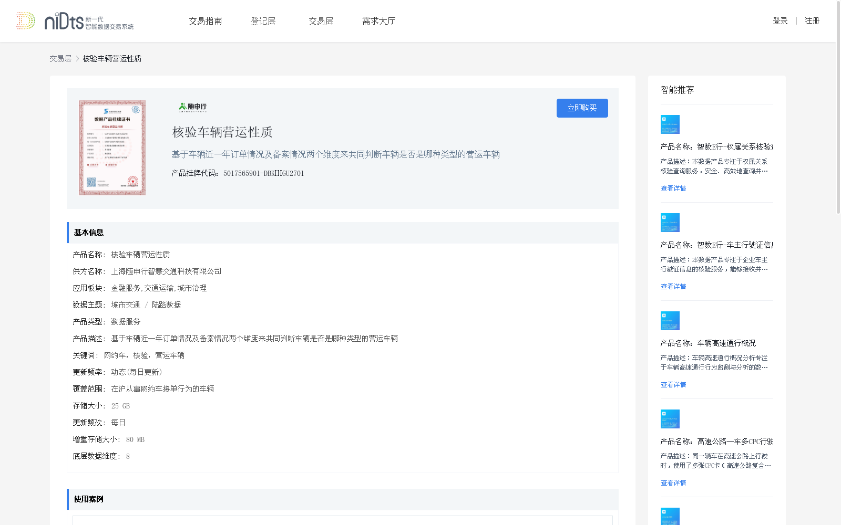View details of 车辆高速通行概况
The width and height of the screenshot is (841, 525).
pos(673,385)
